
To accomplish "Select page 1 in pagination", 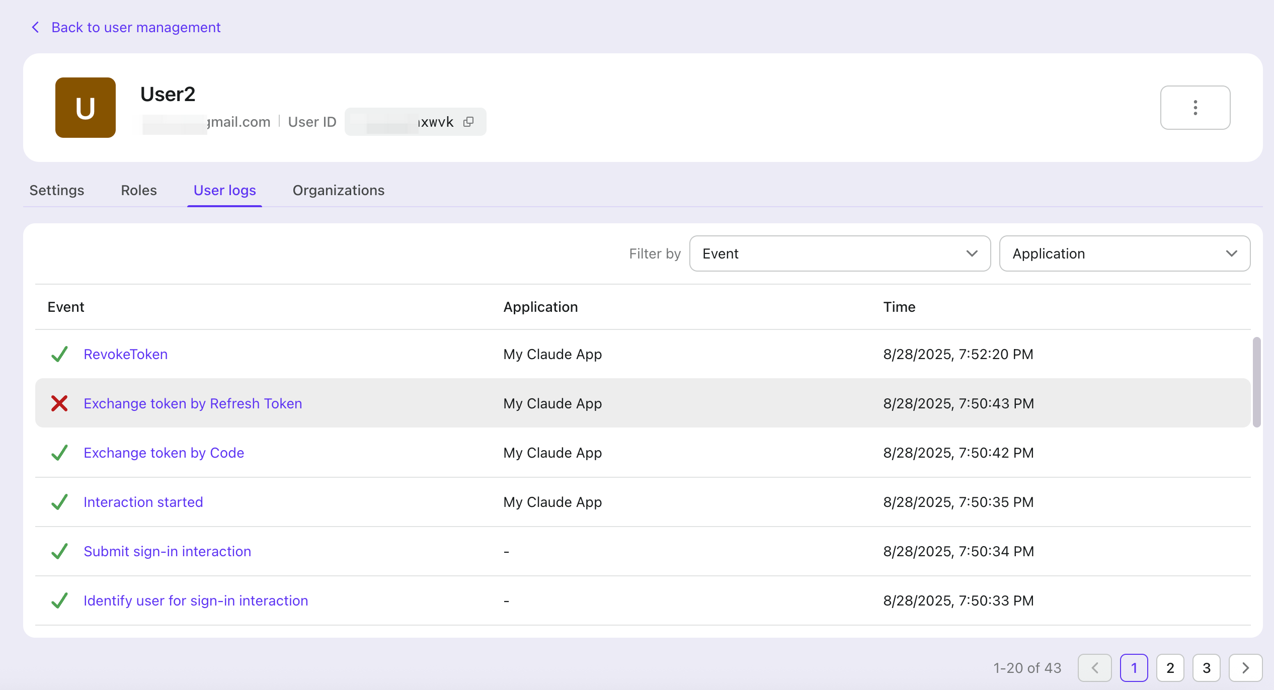I will coord(1134,668).
